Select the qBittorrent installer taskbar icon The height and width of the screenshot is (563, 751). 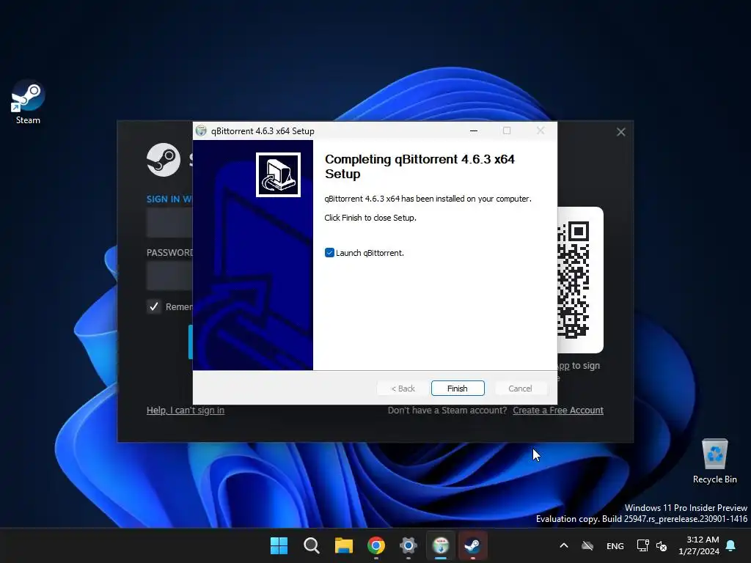point(441,545)
